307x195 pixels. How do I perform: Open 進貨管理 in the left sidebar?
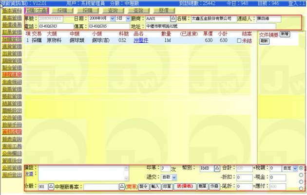(11, 46)
